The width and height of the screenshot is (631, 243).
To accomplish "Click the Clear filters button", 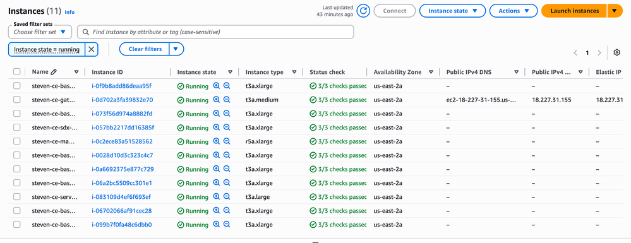I will [x=145, y=49].
